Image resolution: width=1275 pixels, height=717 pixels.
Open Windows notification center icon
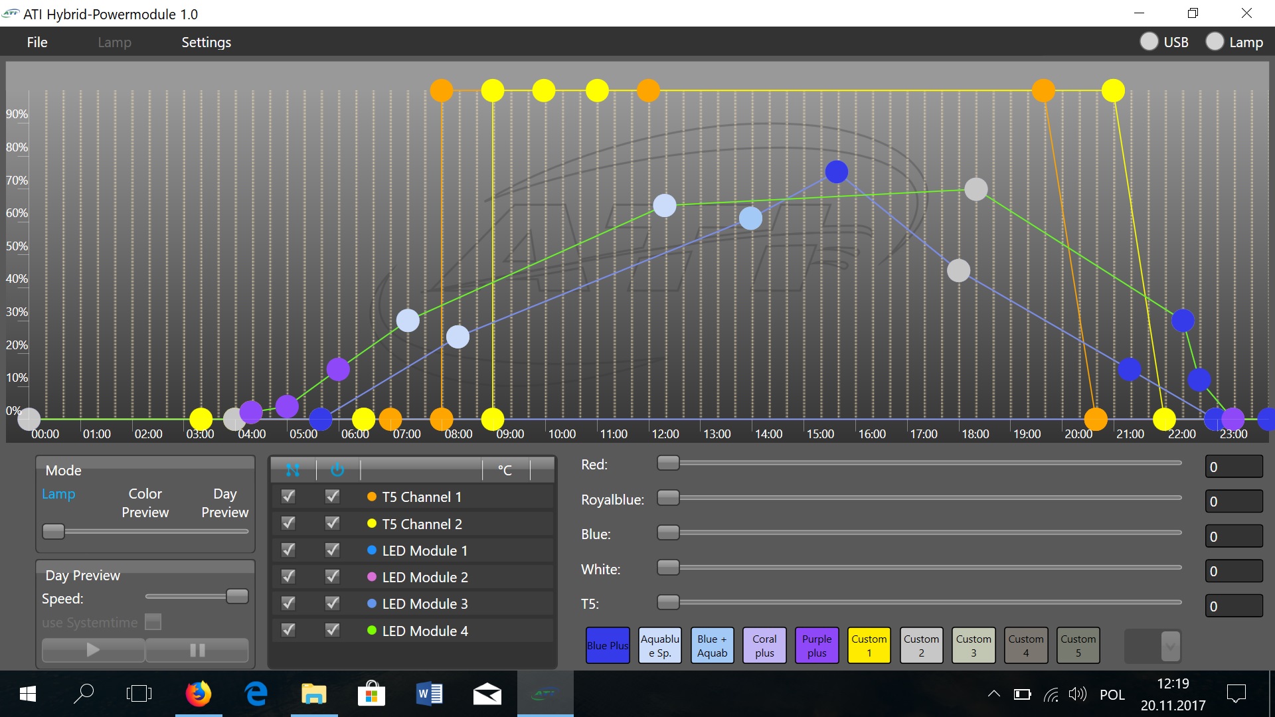1236,694
